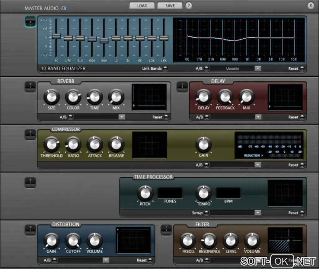The height and width of the screenshot is (269, 319).
Task: Open the Compressor preset dropdown arrow
Action: pos(258,165)
